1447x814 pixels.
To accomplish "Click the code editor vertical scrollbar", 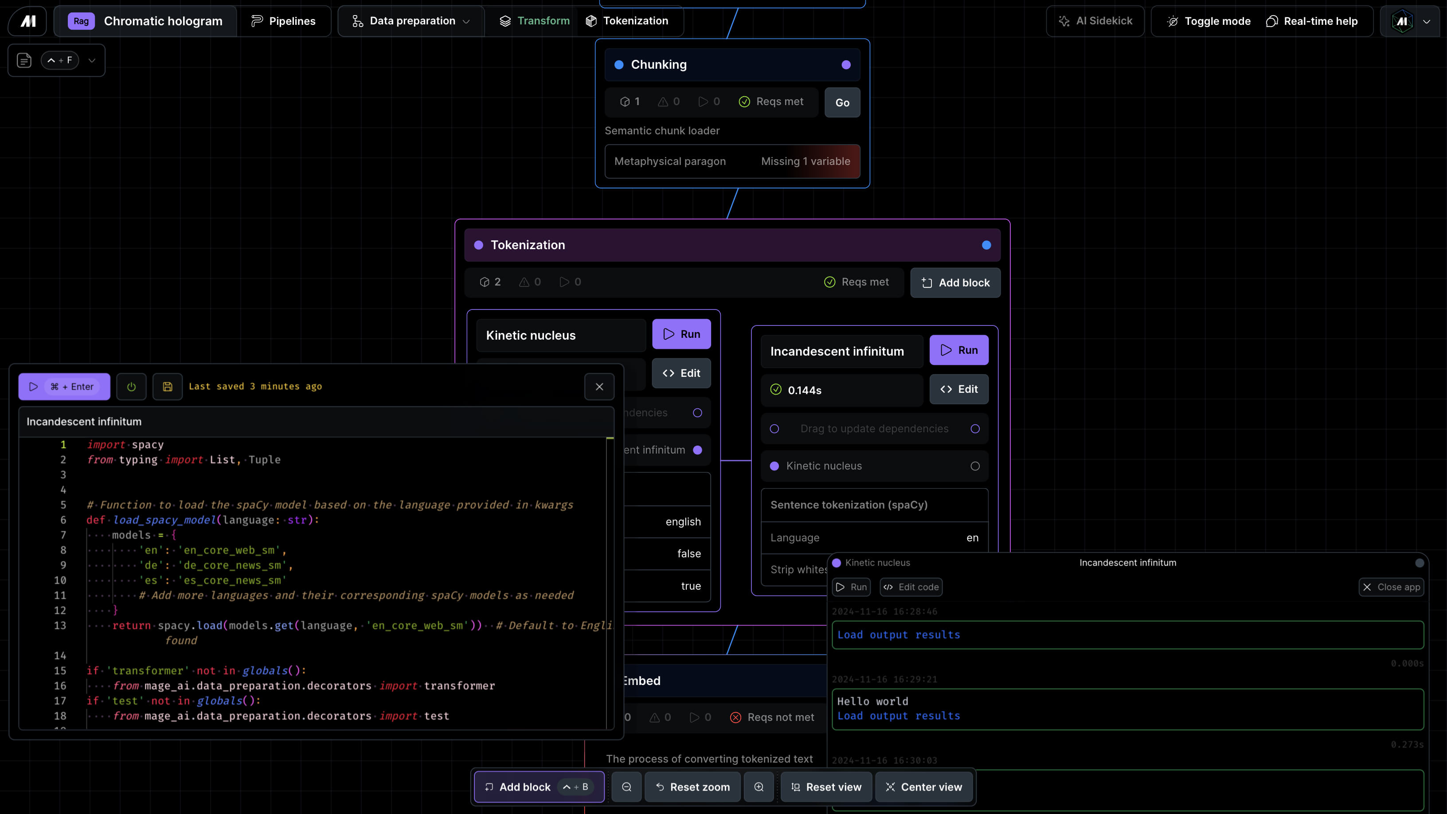I will [x=610, y=583].
